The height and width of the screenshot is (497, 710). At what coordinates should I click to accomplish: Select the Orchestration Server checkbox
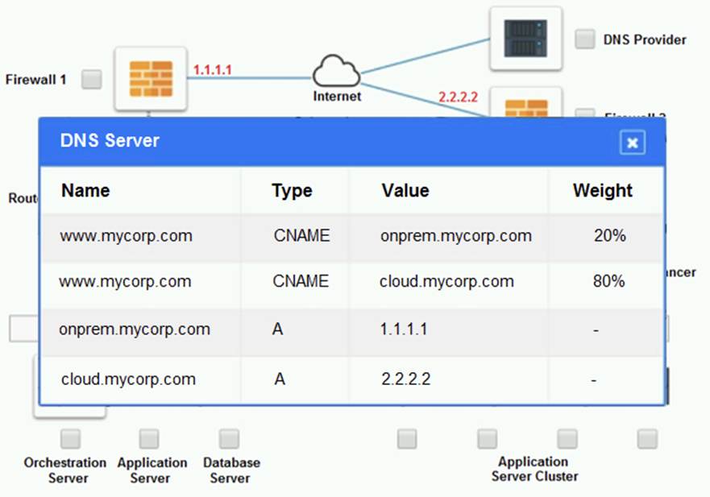coord(69,438)
